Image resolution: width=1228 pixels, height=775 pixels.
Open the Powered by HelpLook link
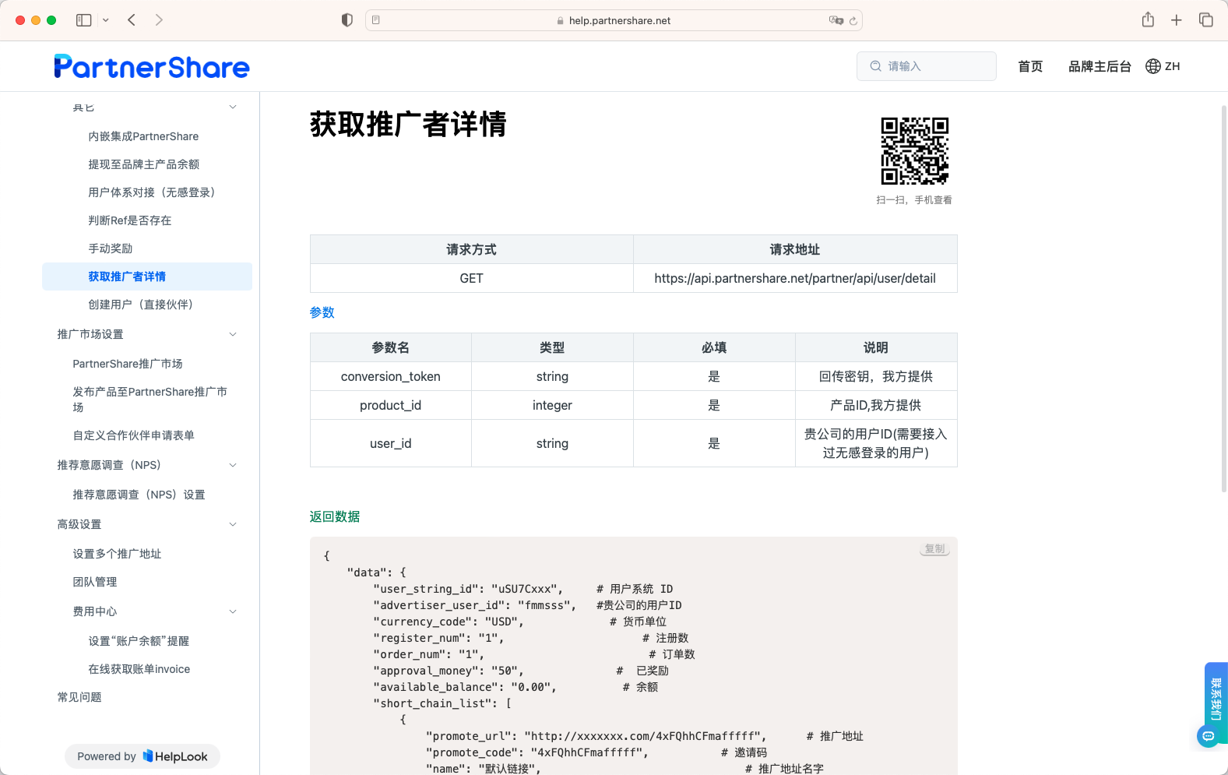(x=143, y=756)
